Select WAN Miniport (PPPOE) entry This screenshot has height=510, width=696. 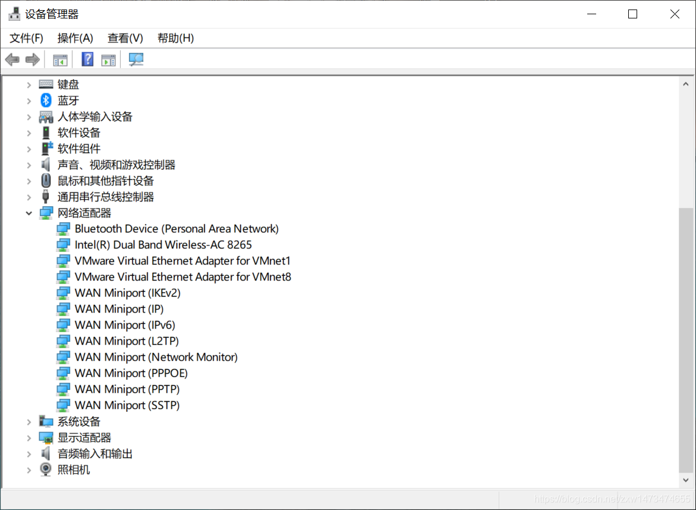[131, 373]
